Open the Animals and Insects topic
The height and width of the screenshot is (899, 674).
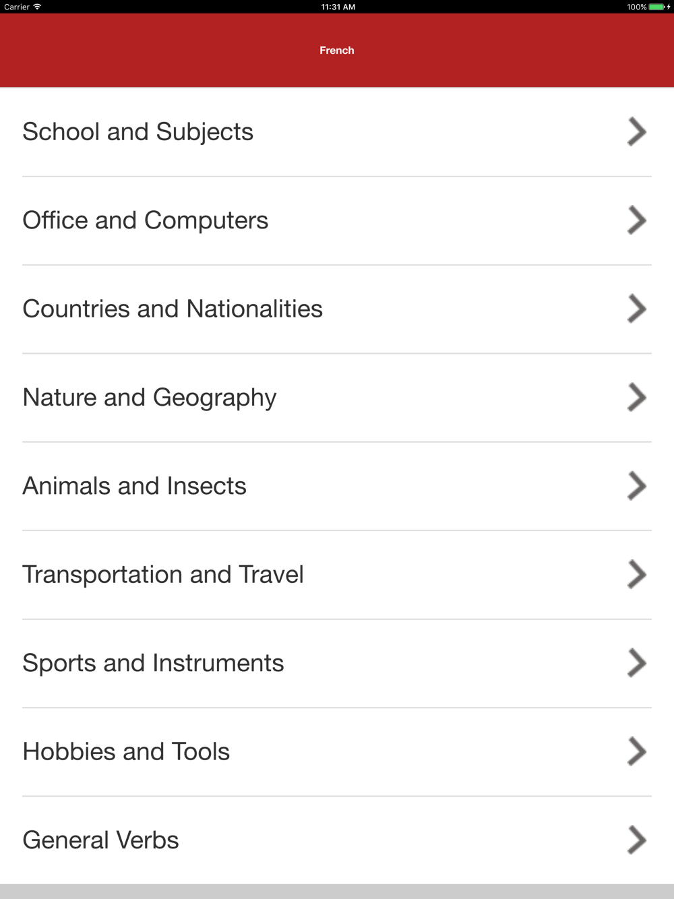point(135,486)
